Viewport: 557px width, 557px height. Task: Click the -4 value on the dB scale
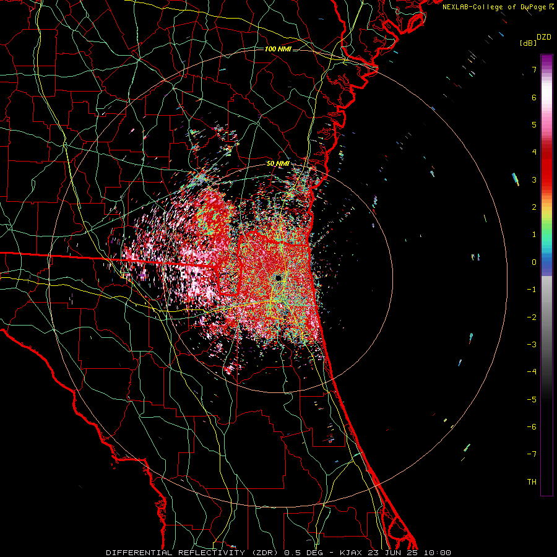532,371
